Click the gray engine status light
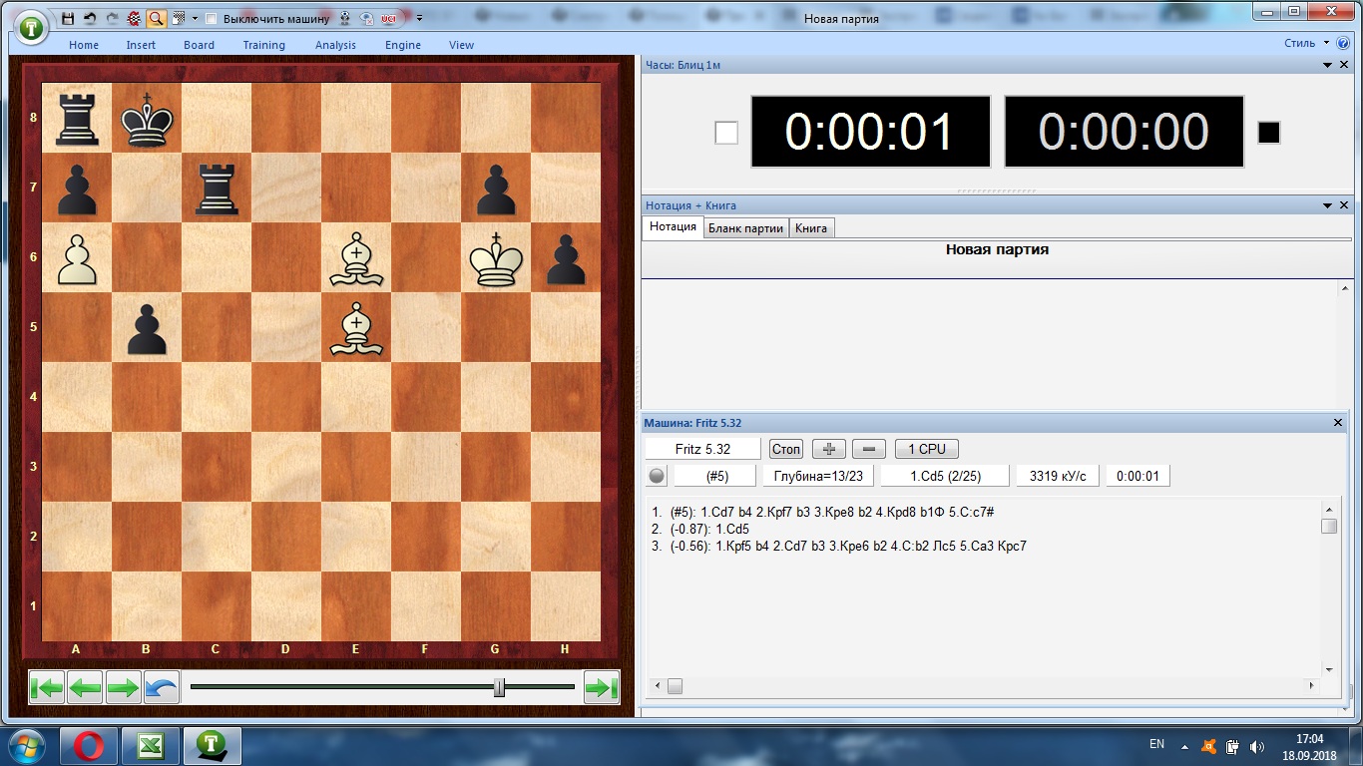1363x766 pixels. click(x=657, y=476)
